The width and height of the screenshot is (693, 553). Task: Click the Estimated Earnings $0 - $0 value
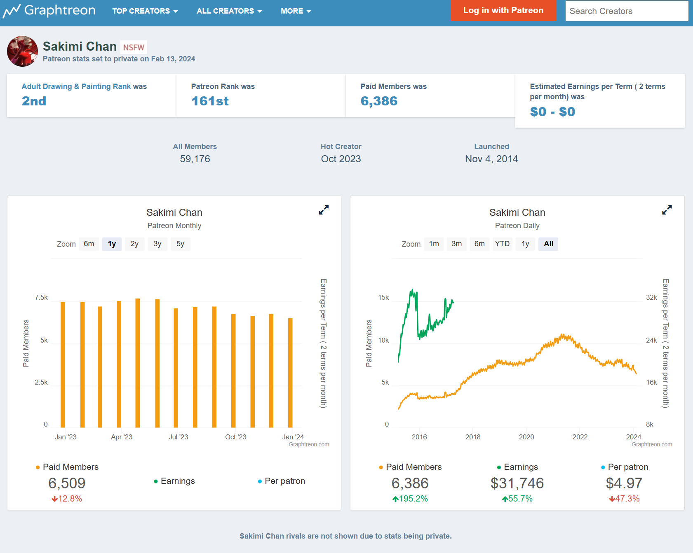552,112
